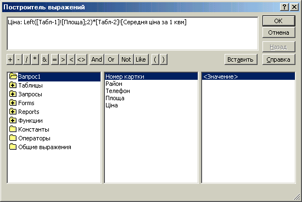Insert the Like operator

pos(141,59)
